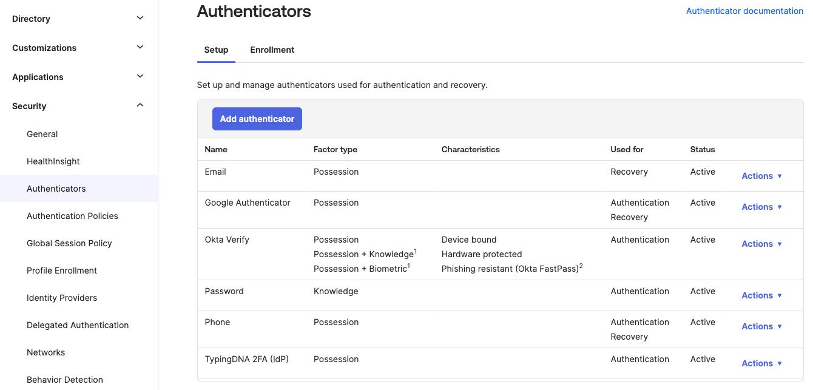The image size is (813, 390).
Task: Open General under Security
Action: pyautogui.click(x=42, y=134)
